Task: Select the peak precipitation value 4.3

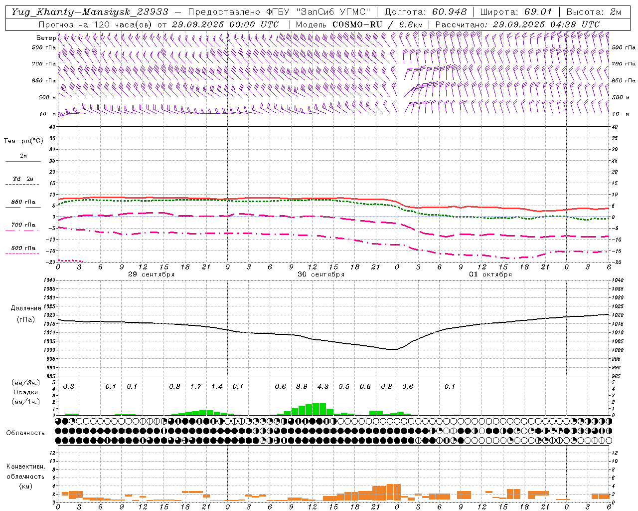Action: click(x=323, y=387)
